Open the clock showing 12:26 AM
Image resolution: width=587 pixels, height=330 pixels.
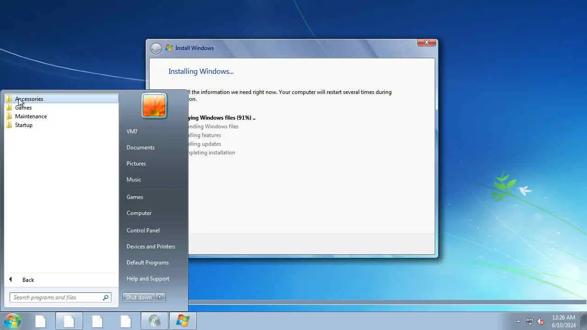(564, 321)
